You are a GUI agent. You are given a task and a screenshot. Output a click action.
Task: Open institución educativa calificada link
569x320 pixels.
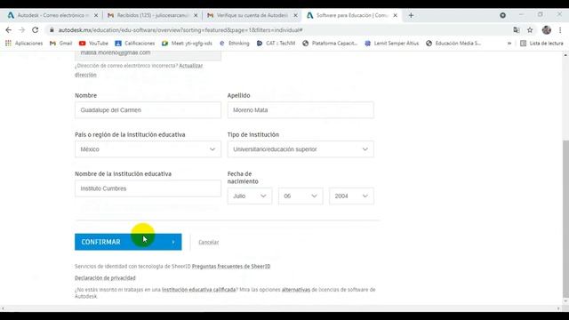pyautogui.click(x=199, y=290)
